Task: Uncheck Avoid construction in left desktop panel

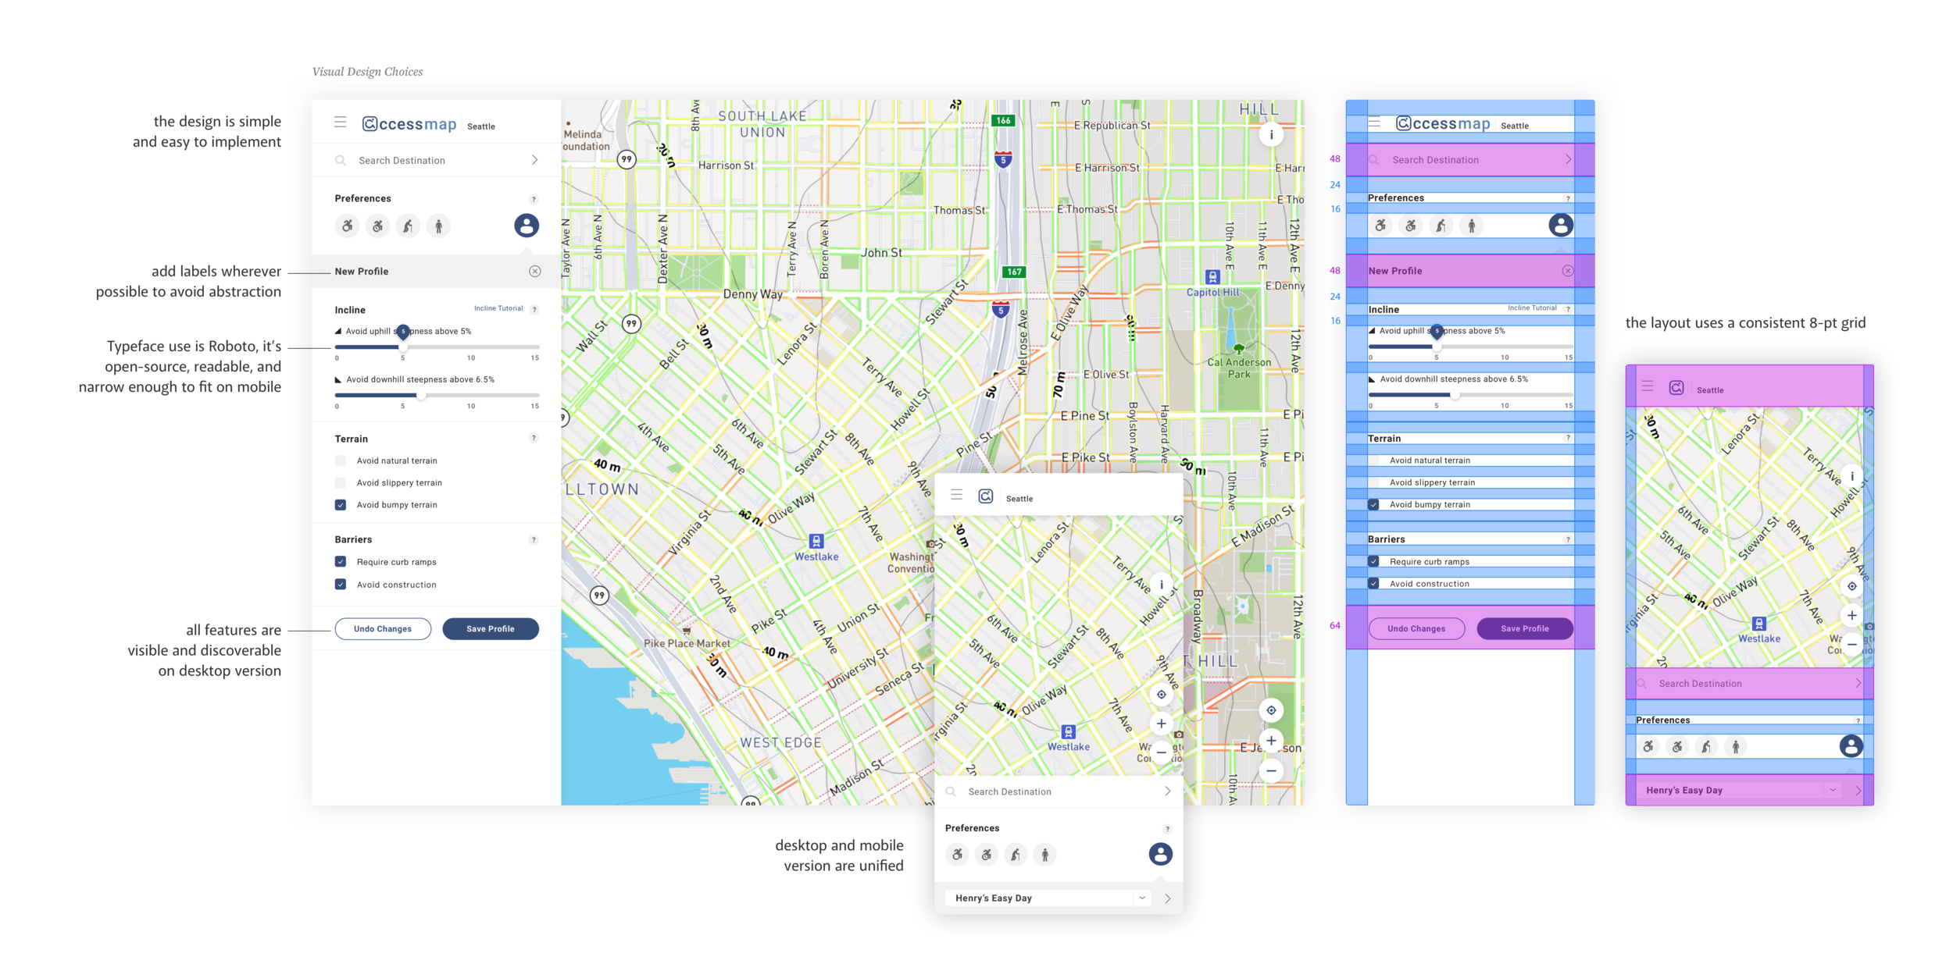Action: tap(341, 585)
